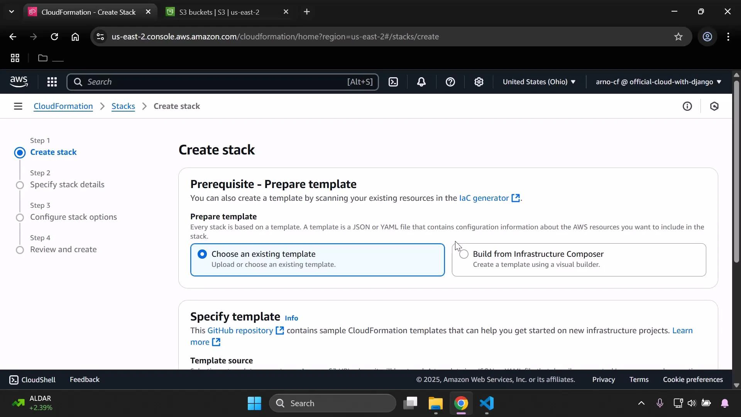The width and height of the screenshot is (741, 417).
Task: Select the Step 1 Create stack radio
Action: pyautogui.click(x=20, y=153)
